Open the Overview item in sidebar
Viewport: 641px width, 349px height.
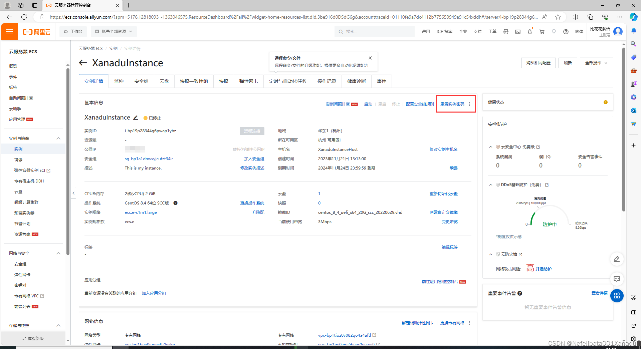click(x=13, y=66)
